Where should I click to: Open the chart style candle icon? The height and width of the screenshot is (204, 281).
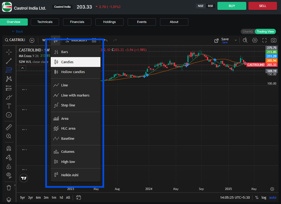point(56,40)
